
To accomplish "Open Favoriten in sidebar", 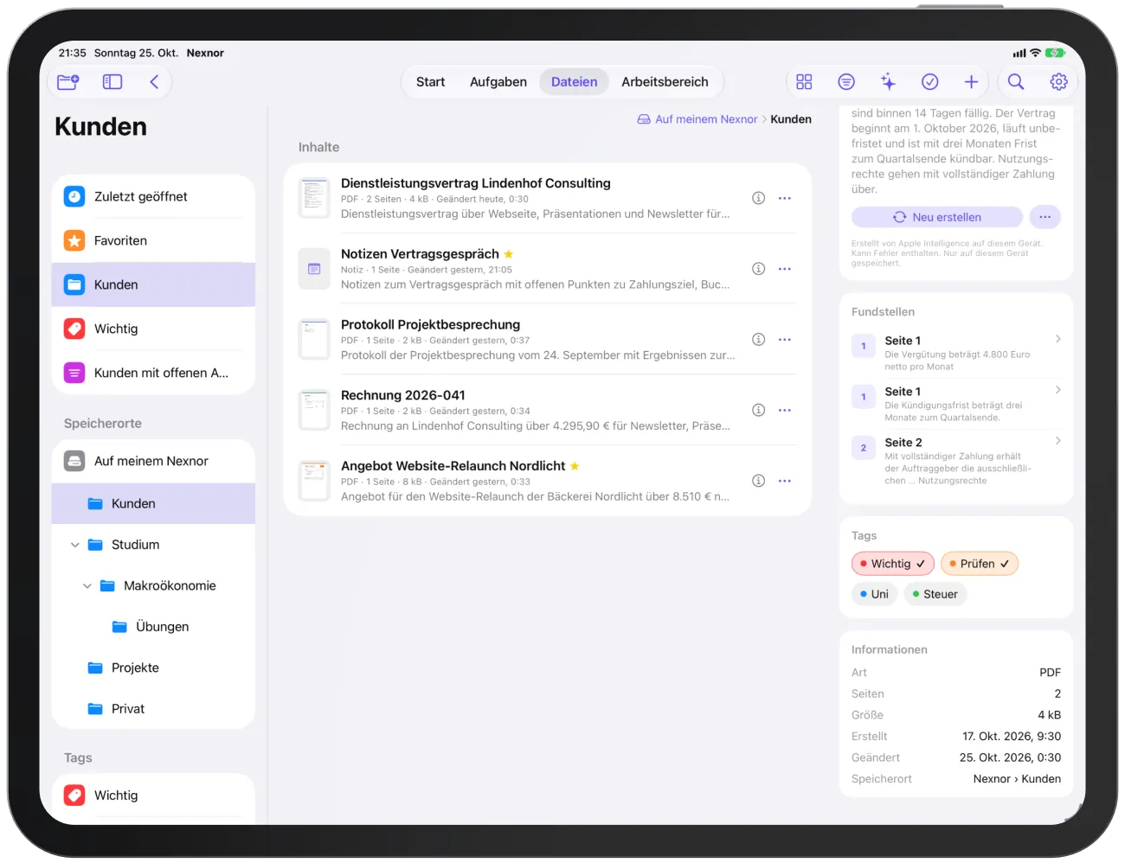I will [153, 240].
